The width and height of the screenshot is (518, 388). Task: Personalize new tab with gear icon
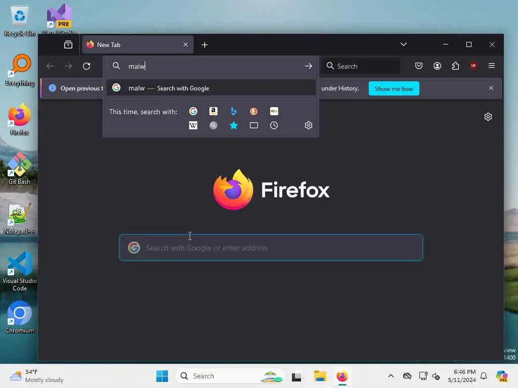click(488, 117)
